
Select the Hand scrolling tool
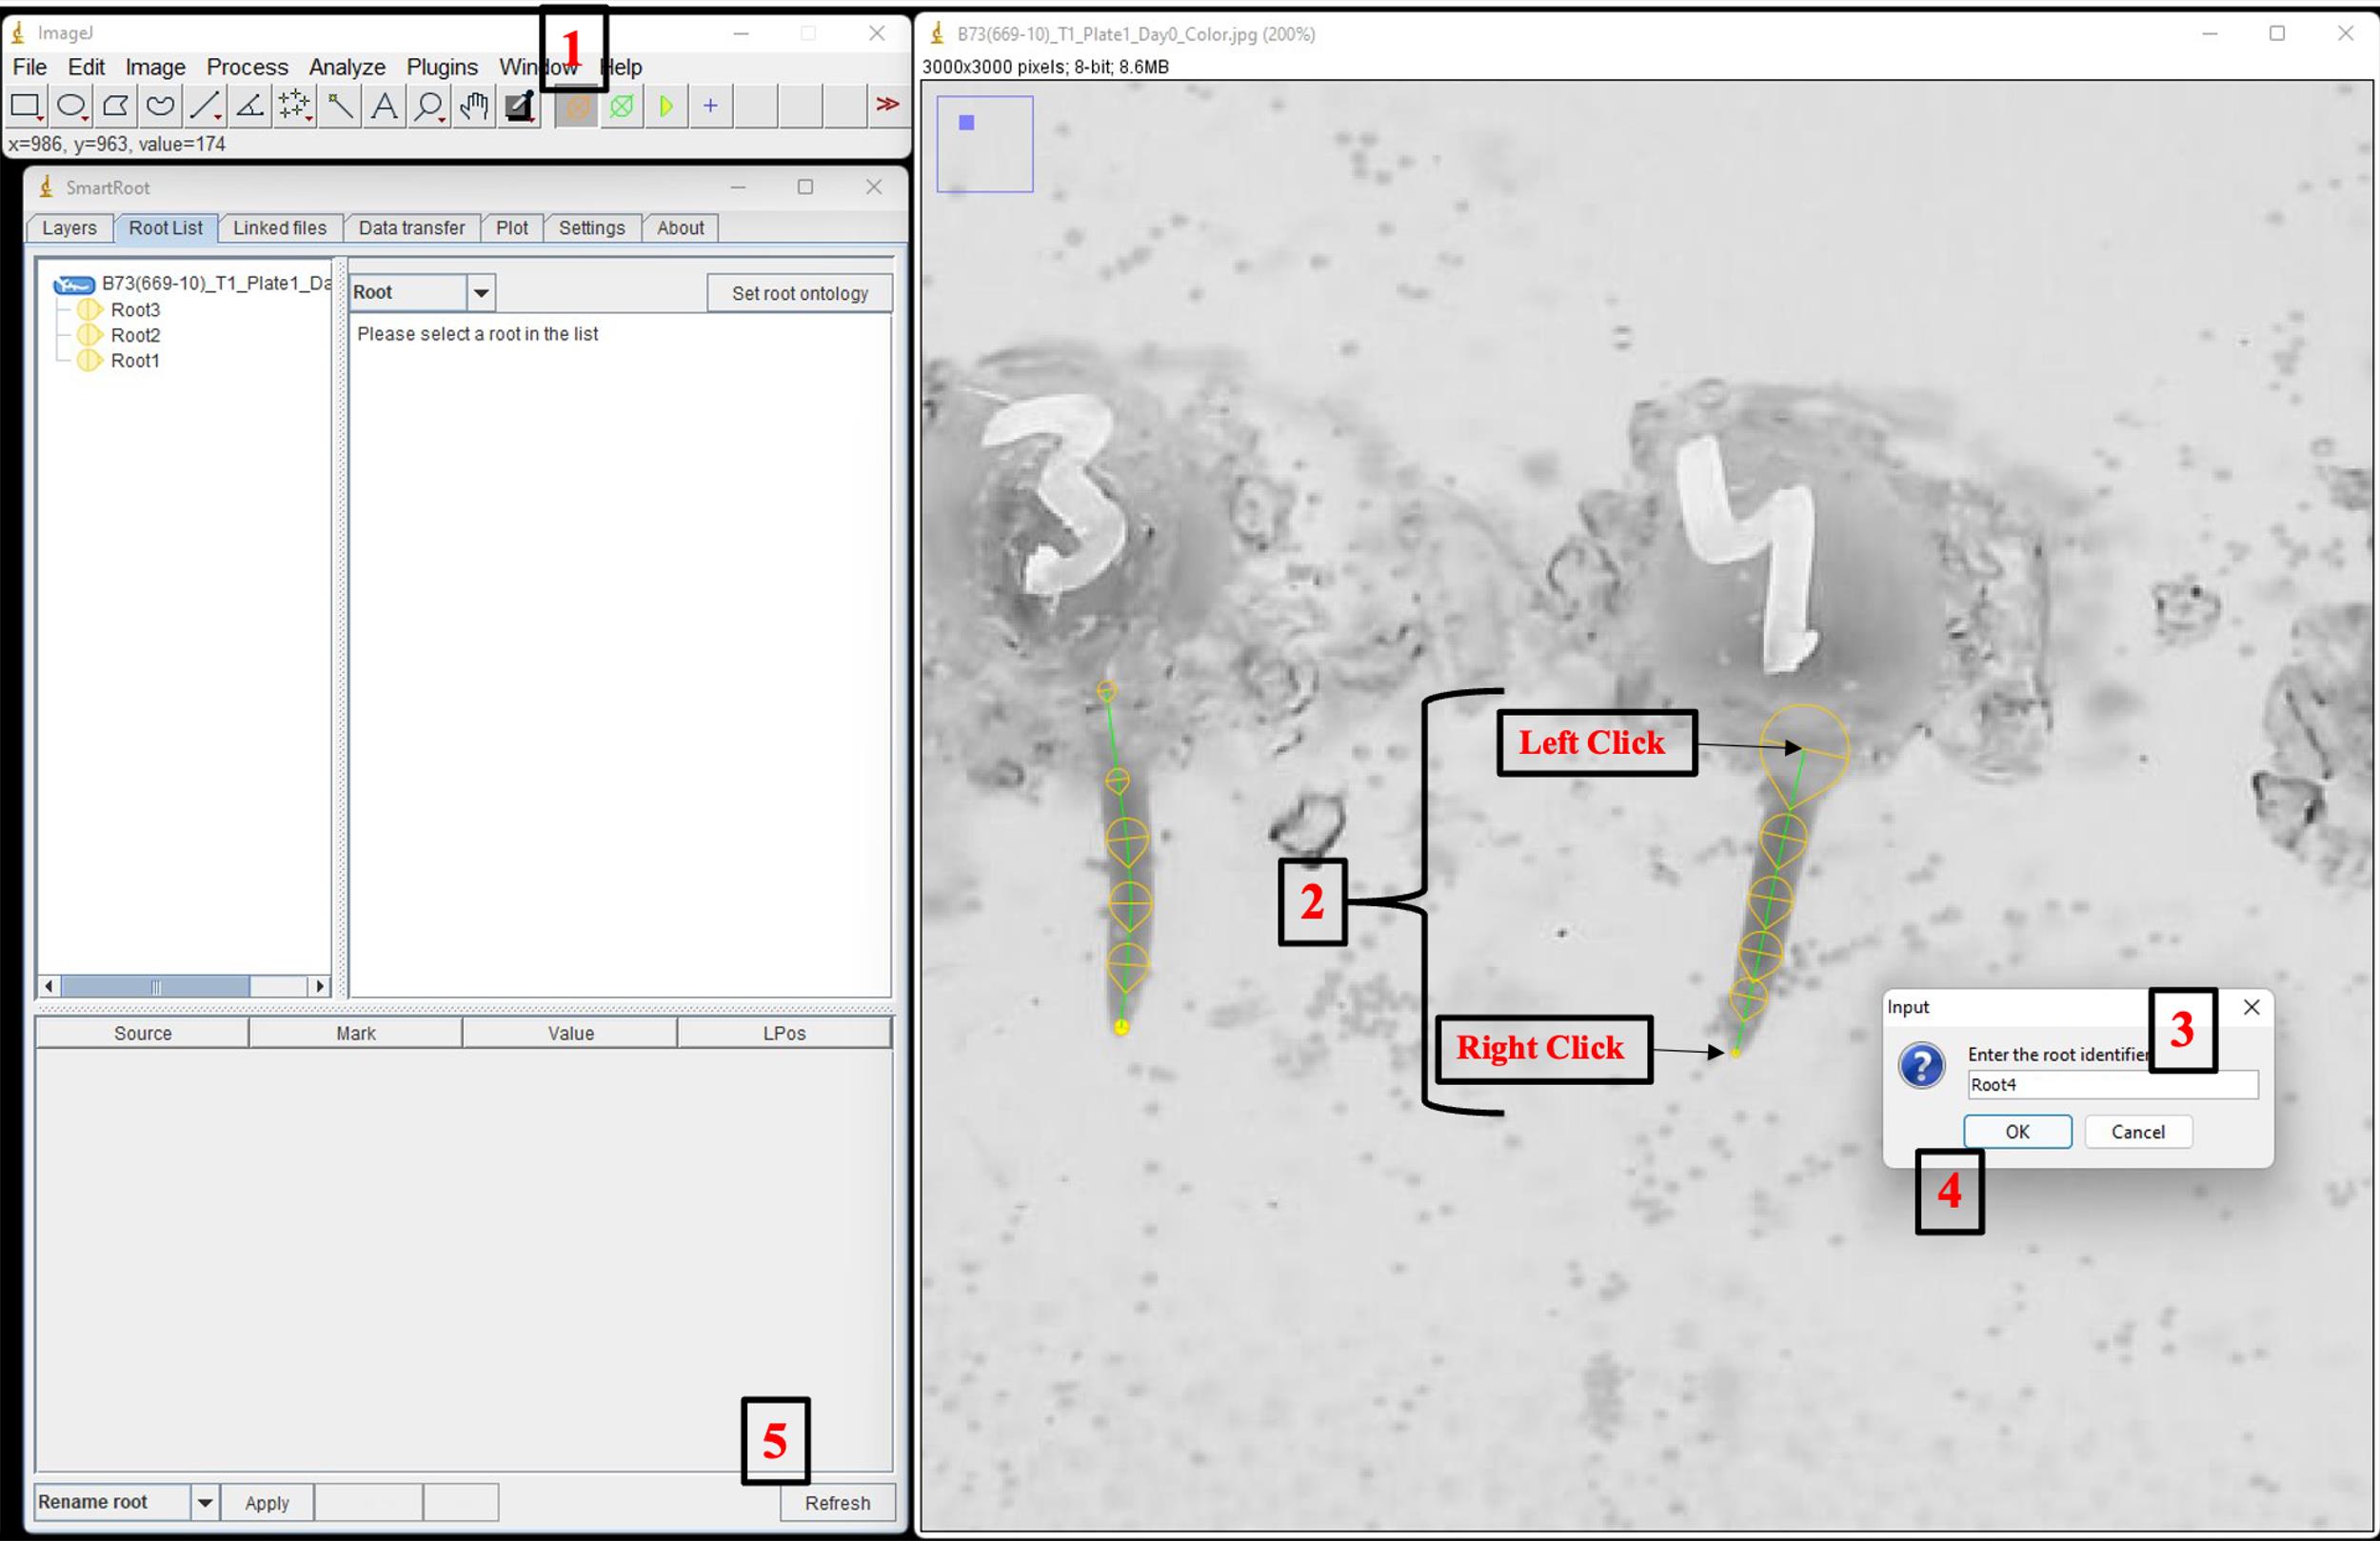coord(473,105)
